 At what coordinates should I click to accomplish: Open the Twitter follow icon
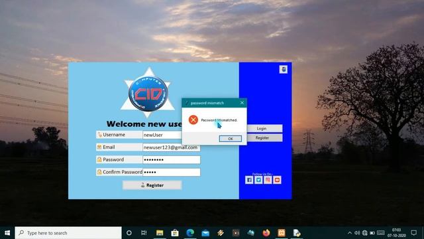pyautogui.click(x=258, y=180)
